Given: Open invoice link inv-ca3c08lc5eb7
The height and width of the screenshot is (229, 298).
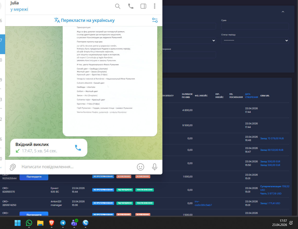Looking at the screenshot, I should point(203,203).
